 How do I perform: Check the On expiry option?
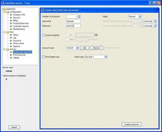(x=67, y=35)
